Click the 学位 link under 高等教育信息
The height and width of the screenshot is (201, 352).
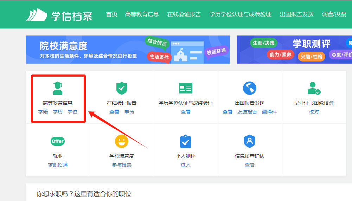click(72, 112)
